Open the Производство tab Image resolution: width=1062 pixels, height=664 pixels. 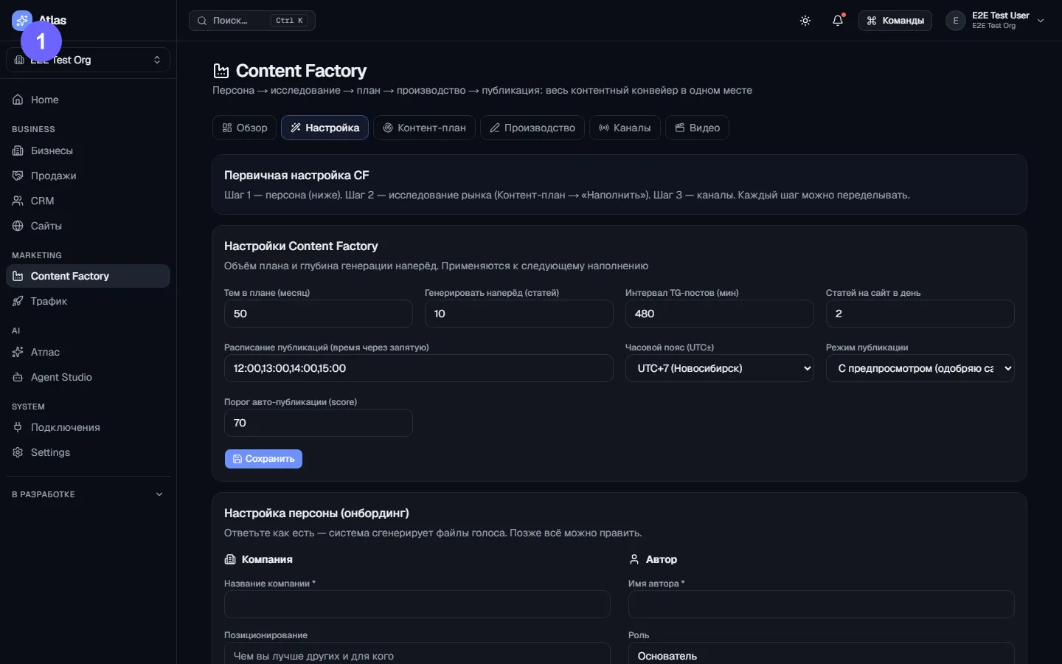532,128
